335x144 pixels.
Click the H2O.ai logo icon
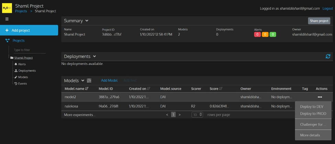7,8
